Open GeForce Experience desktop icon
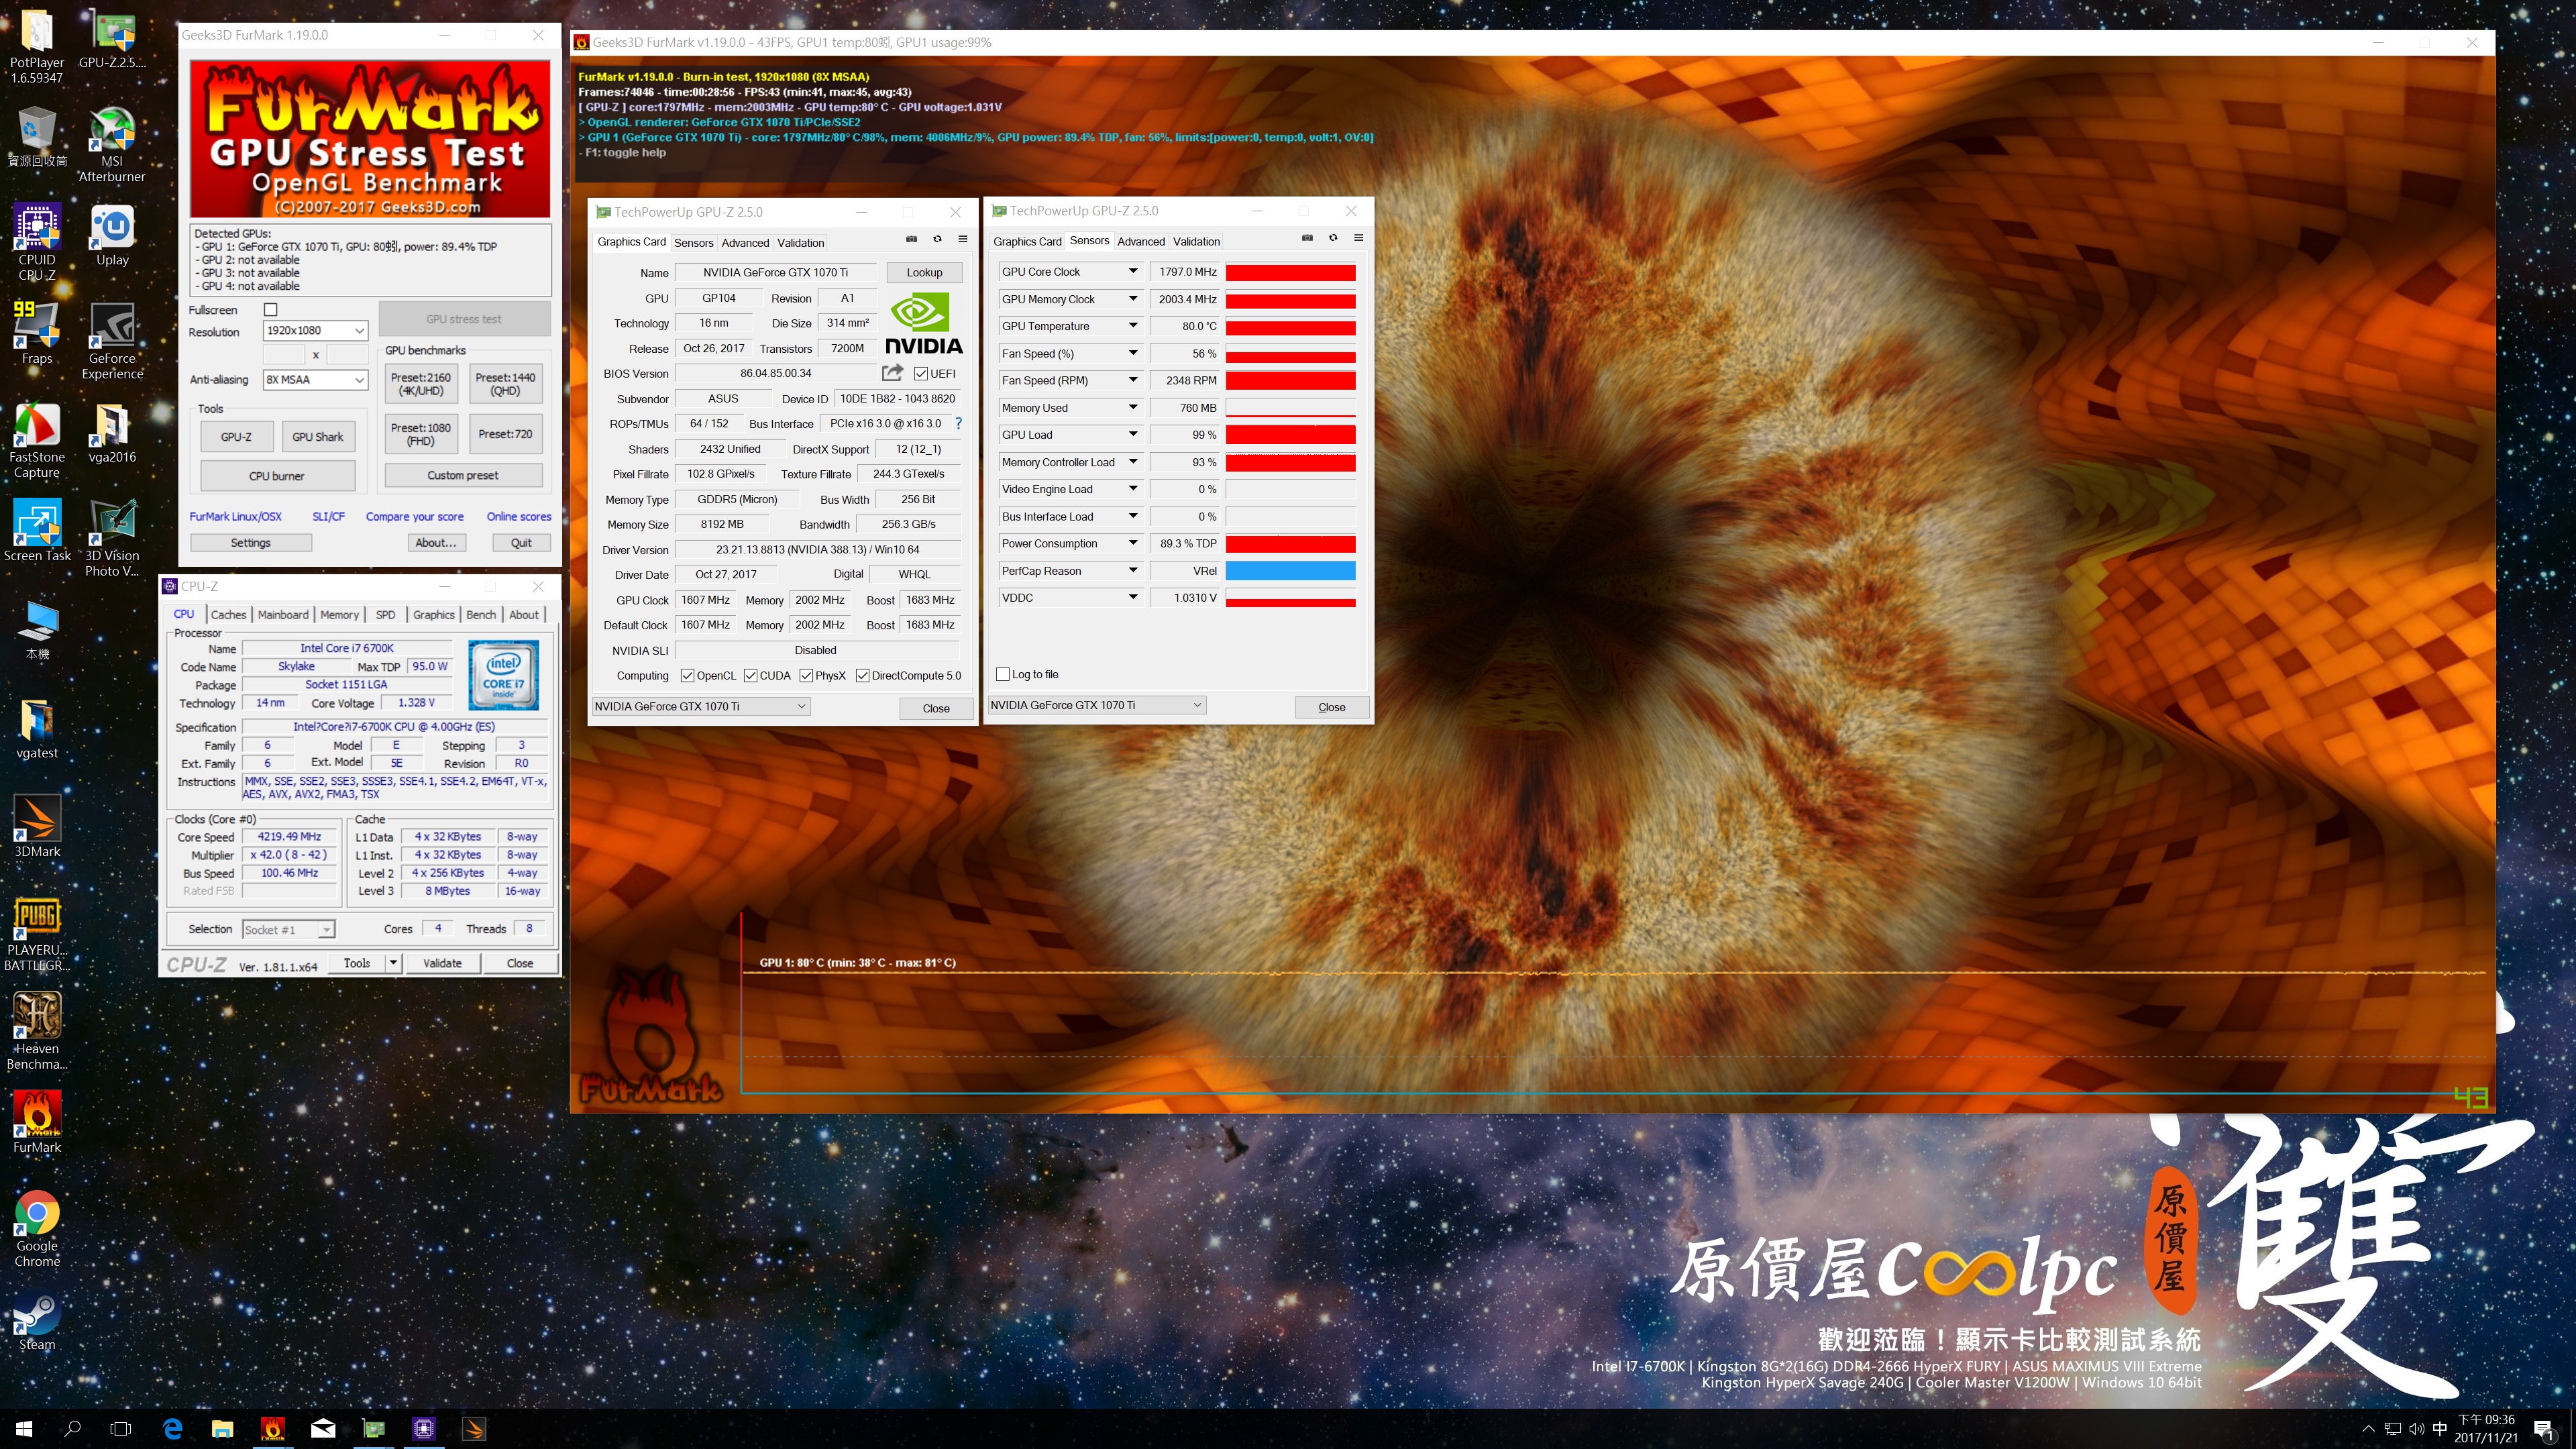The image size is (2576, 1449). [x=112, y=342]
